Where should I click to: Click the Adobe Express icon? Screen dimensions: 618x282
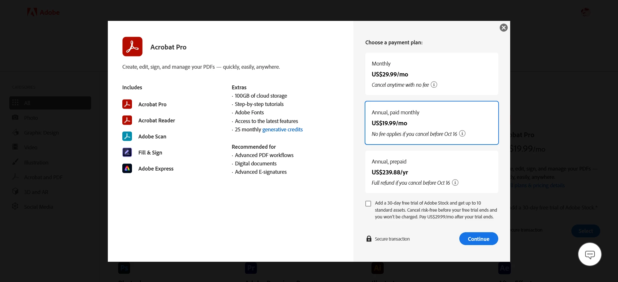(127, 168)
